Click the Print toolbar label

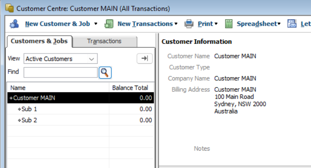click(x=205, y=24)
